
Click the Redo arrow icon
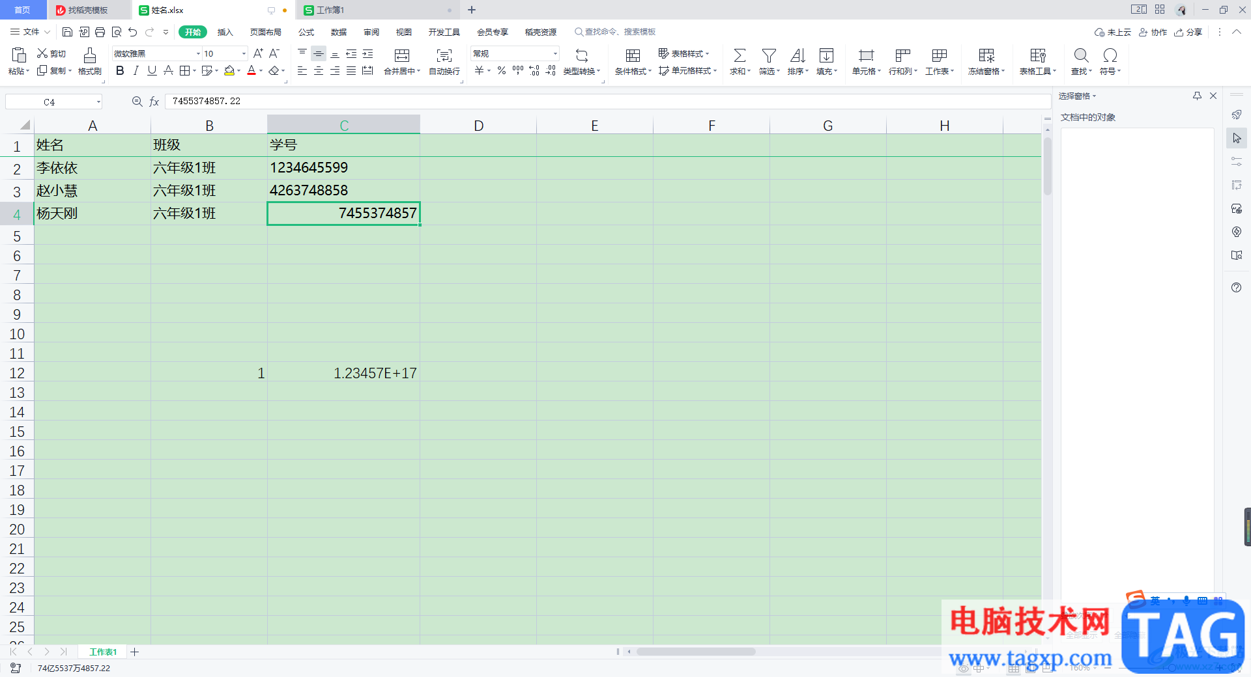point(150,32)
